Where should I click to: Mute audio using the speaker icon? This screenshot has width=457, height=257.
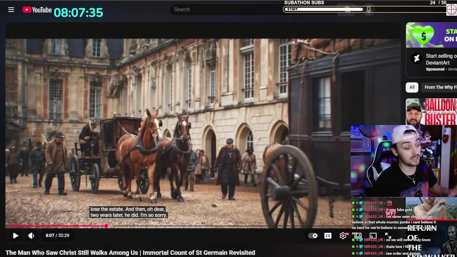click(x=31, y=236)
